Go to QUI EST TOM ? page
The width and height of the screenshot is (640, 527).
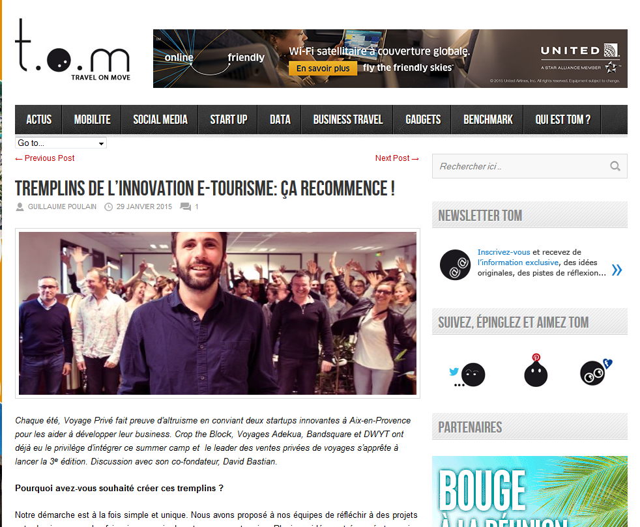[562, 119]
